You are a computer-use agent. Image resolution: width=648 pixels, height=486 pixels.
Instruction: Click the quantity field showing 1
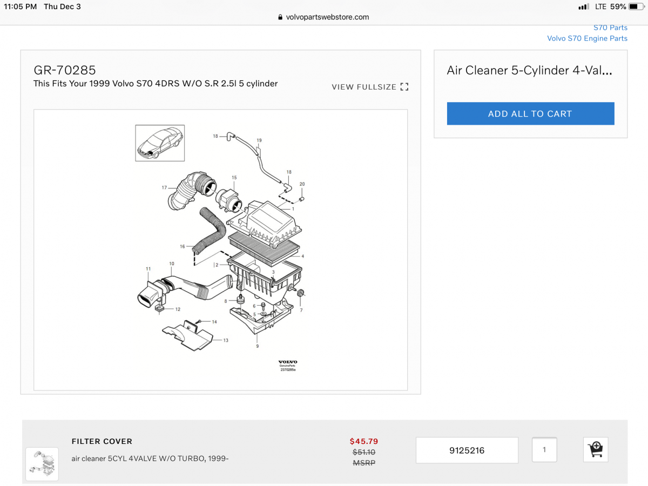coord(544,450)
